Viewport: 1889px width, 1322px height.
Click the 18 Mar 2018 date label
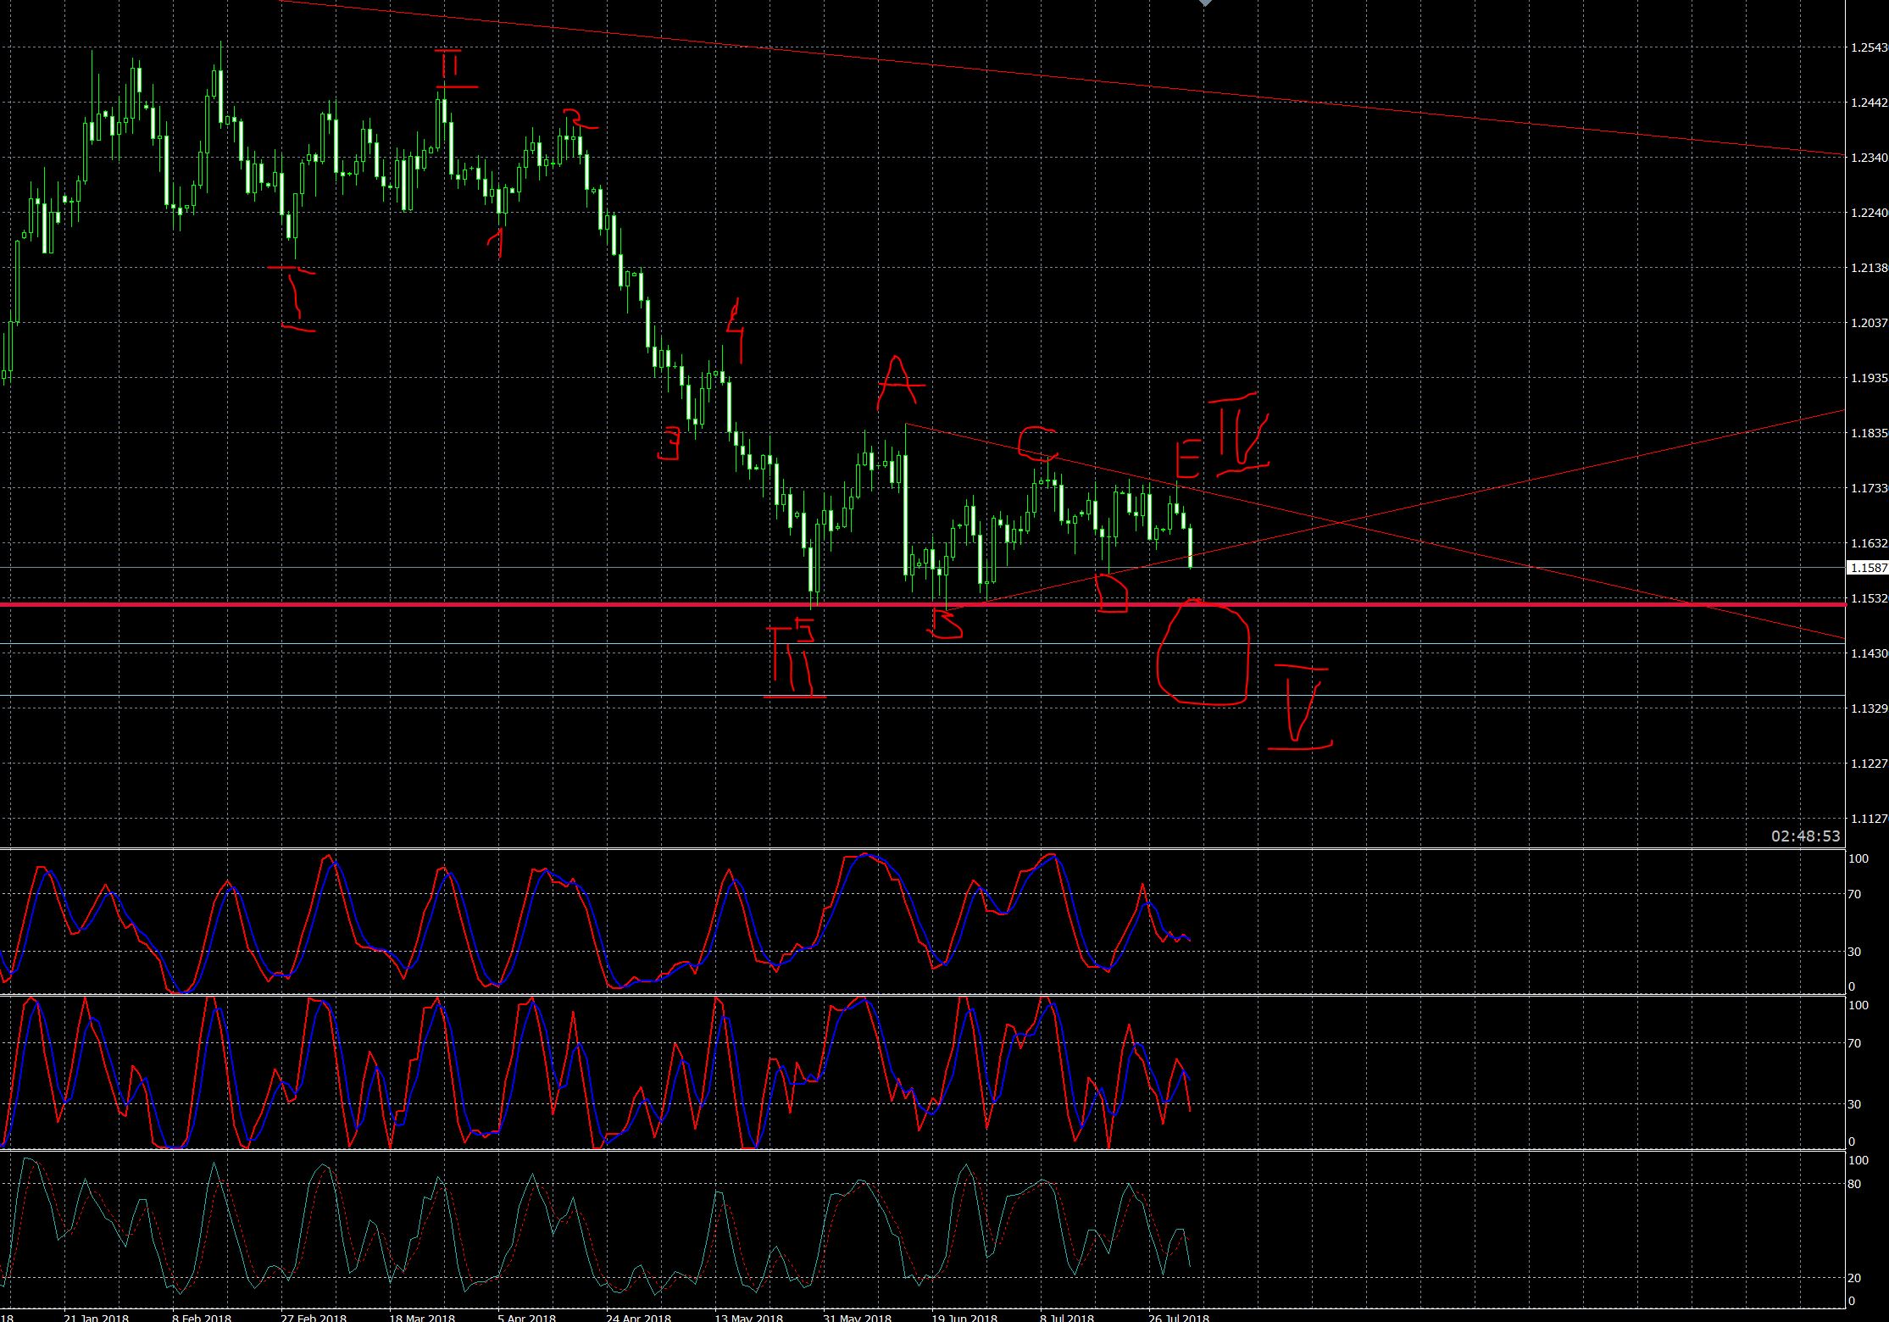click(421, 1317)
